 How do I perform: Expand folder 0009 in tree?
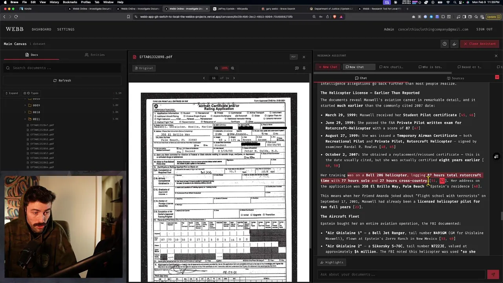pyautogui.click(x=25, y=105)
